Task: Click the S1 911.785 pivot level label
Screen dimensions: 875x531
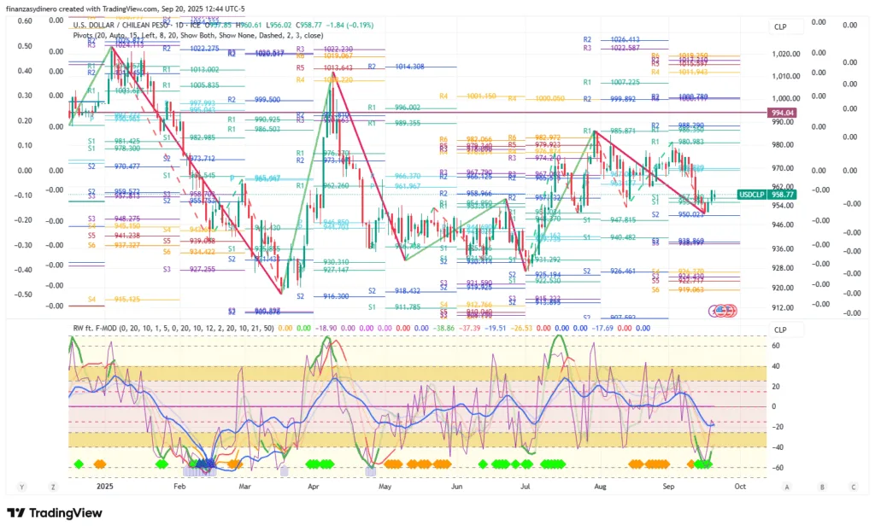Action: pyautogui.click(x=395, y=306)
